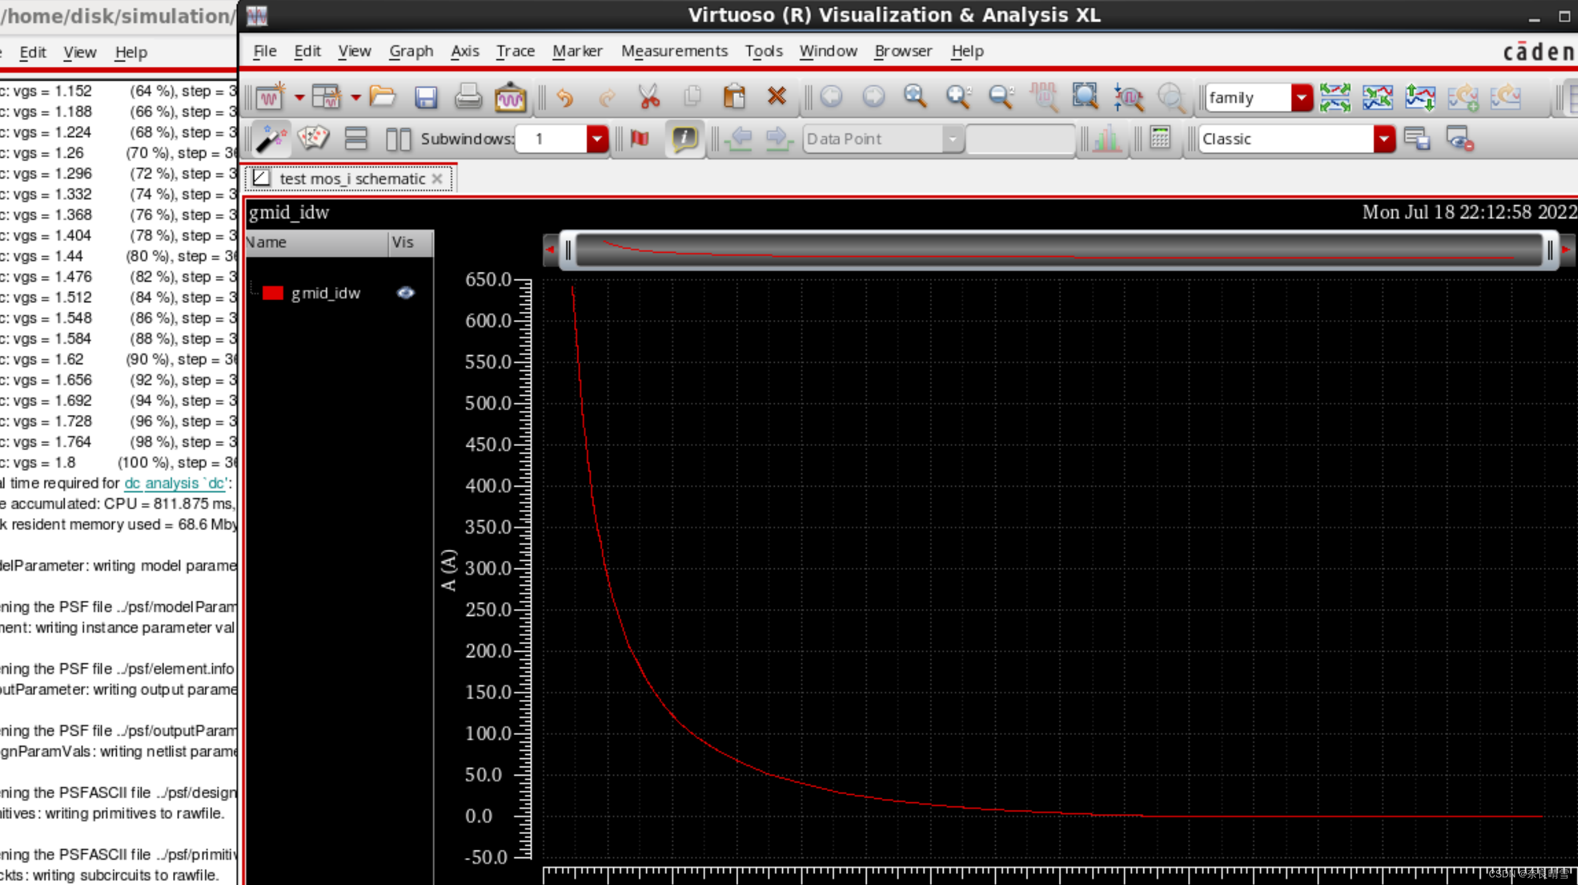The height and width of the screenshot is (885, 1578).
Task: Click the red gmid_idw color swatch
Action: pos(273,294)
